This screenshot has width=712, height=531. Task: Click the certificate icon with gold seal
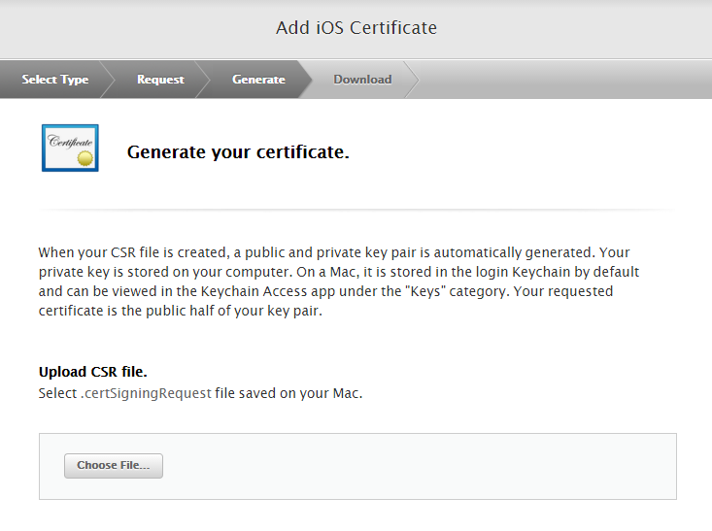click(x=70, y=148)
